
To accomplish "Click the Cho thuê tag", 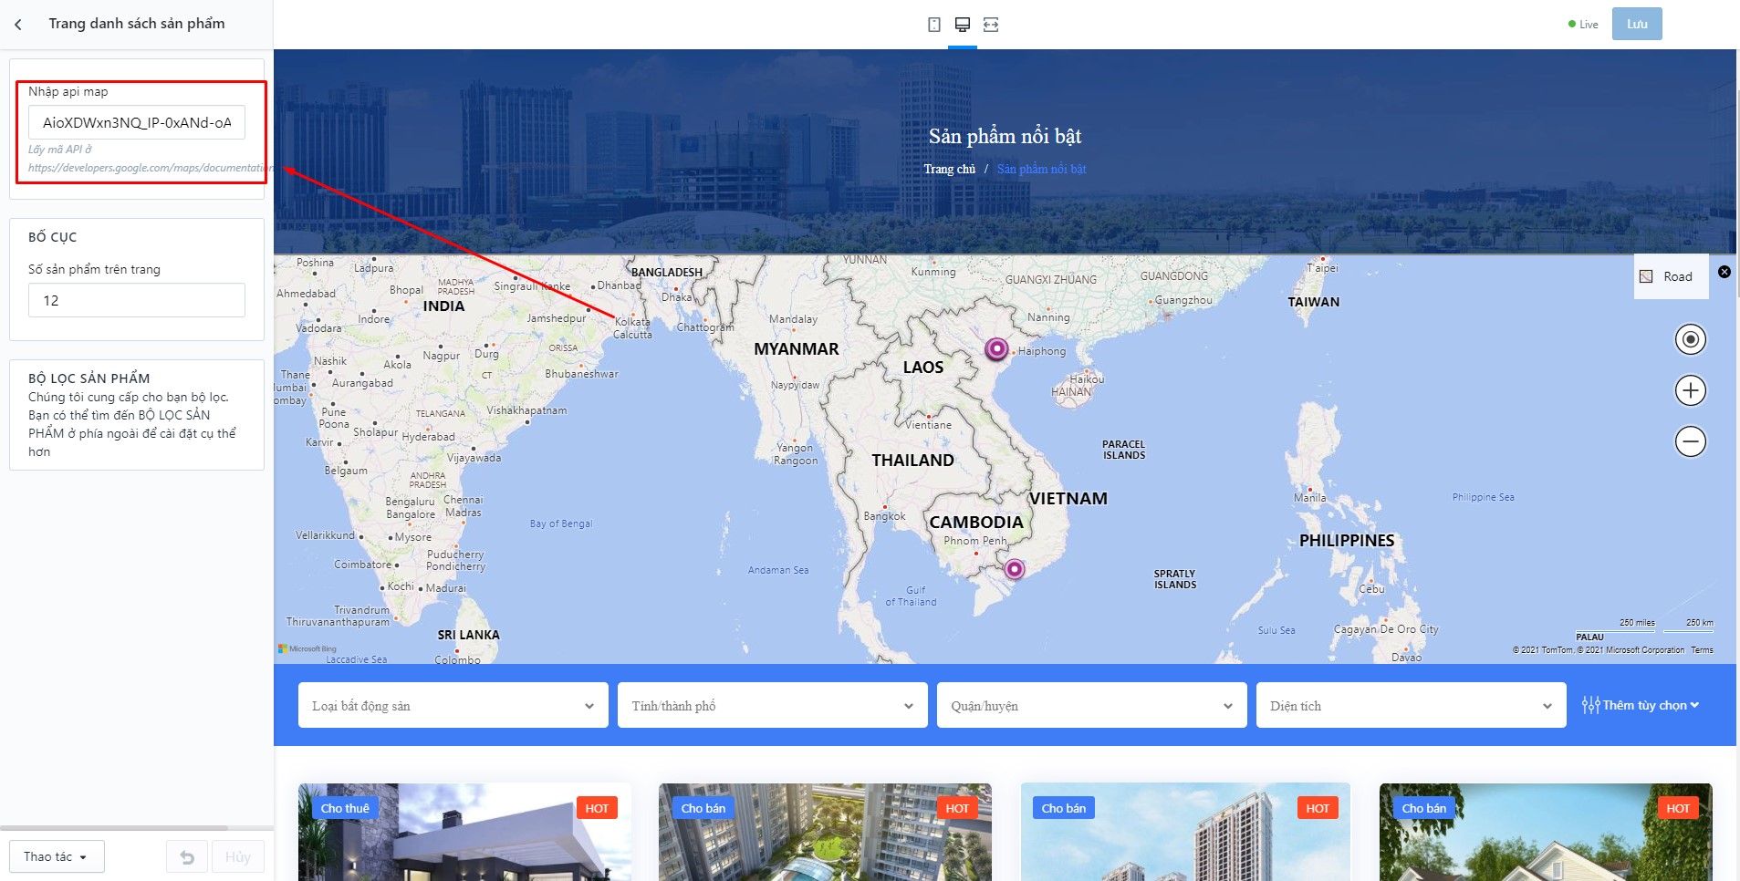I will click(x=345, y=808).
